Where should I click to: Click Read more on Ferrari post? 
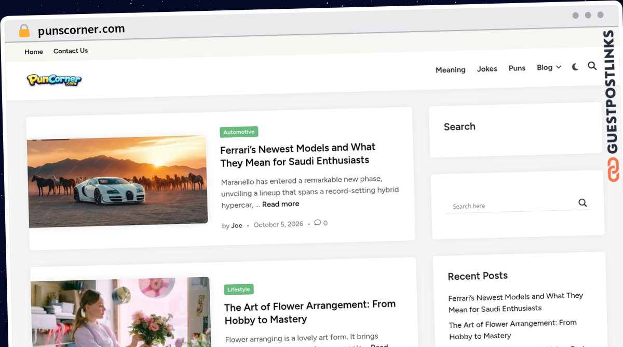pos(280,204)
